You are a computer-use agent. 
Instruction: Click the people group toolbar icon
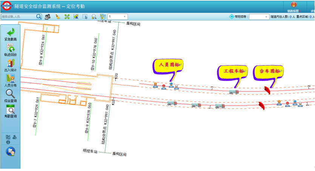[x=48, y=17]
